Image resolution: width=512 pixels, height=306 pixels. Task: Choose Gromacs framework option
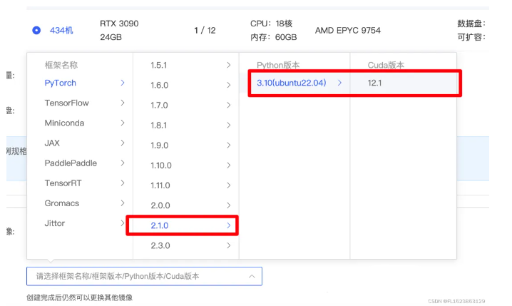[62, 203]
